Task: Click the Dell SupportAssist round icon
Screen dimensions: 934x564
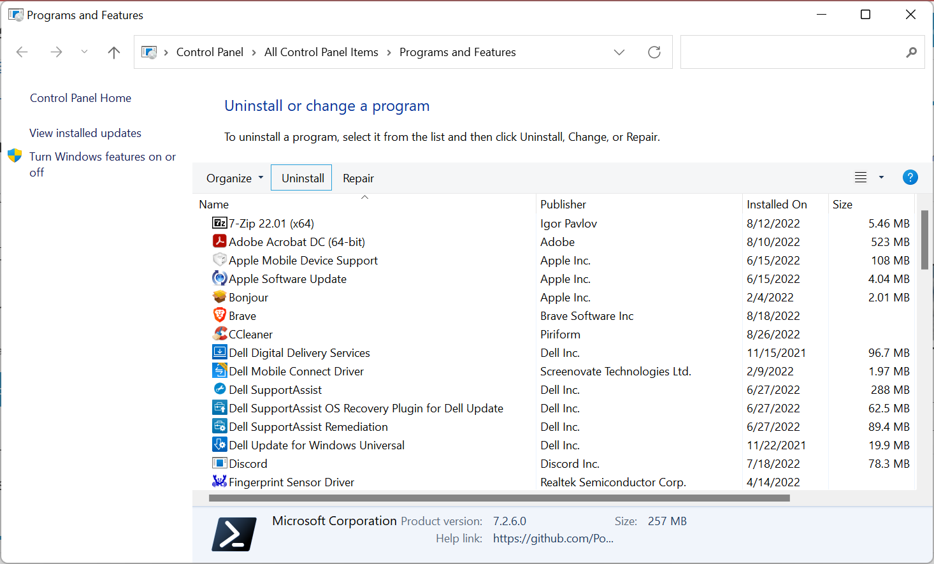Action: pos(219,389)
